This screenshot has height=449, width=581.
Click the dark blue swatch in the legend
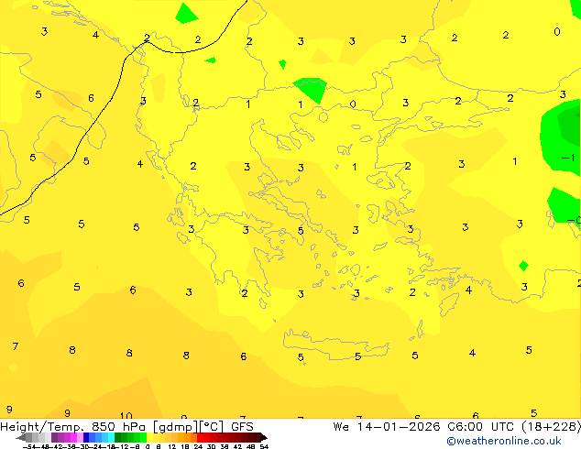[86, 437]
